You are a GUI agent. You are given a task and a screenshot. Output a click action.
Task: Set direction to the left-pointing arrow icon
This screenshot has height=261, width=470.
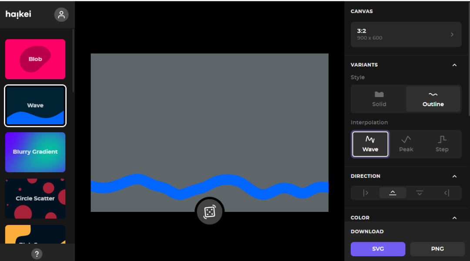click(x=446, y=193)
